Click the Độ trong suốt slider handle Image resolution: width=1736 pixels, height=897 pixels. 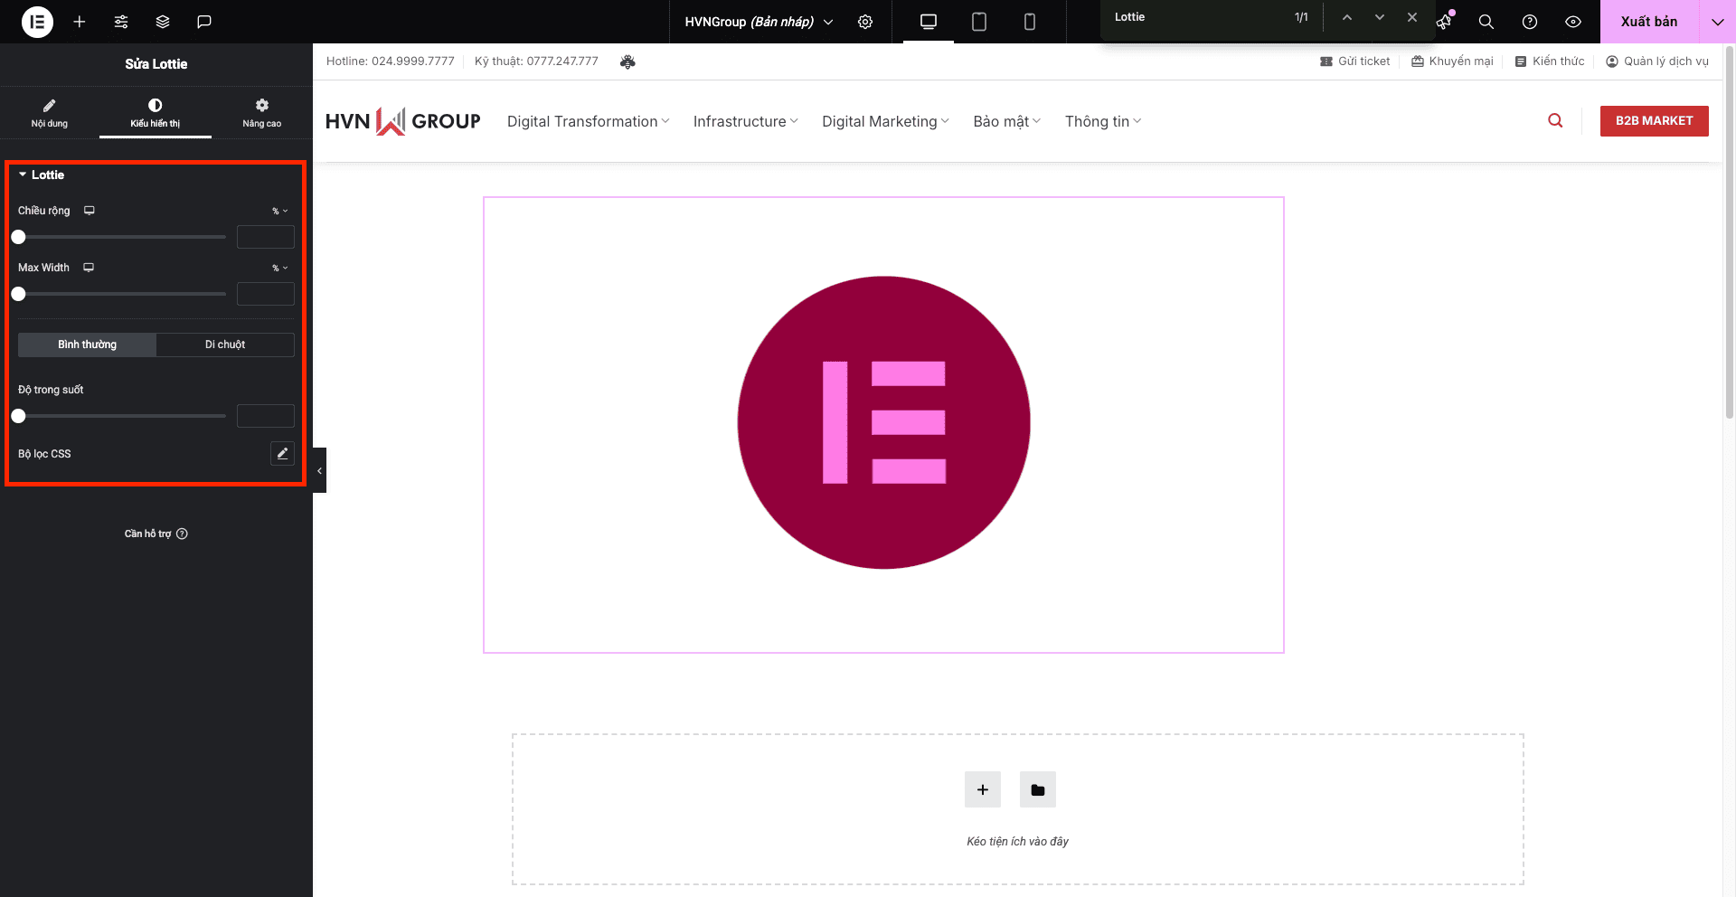click(x=18, y=416)
